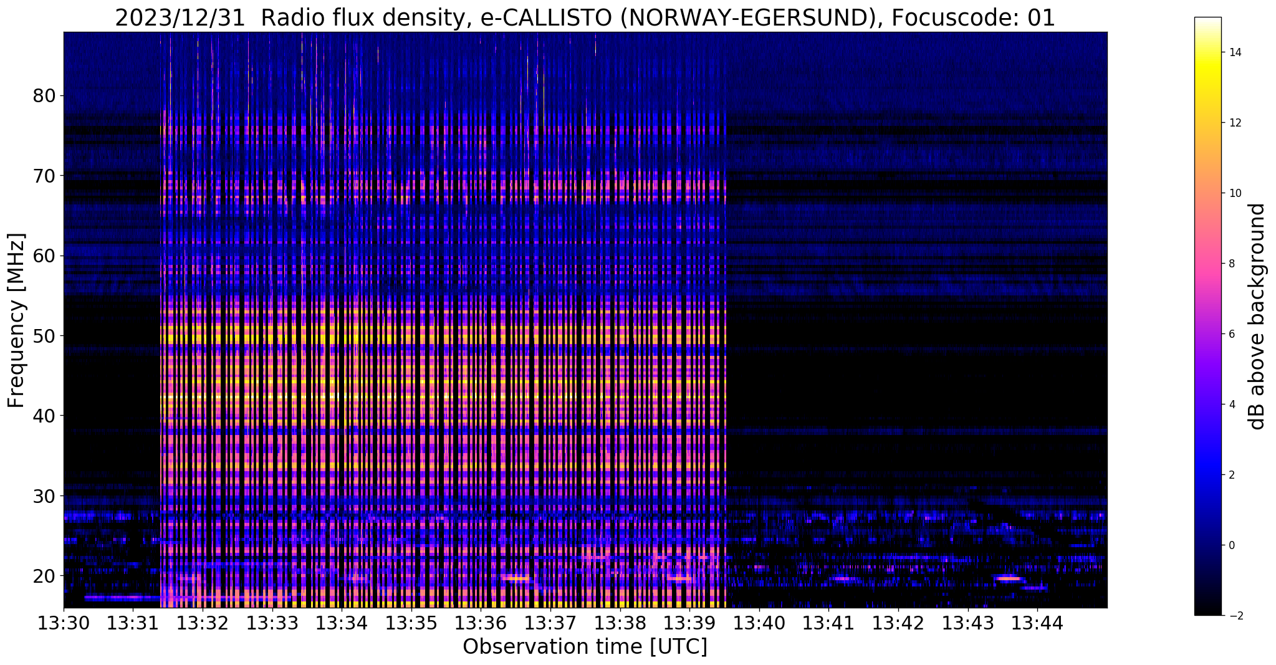1276x665 pixels.
Task: Click the 13:40 time tick label
Action: [759, 623]
